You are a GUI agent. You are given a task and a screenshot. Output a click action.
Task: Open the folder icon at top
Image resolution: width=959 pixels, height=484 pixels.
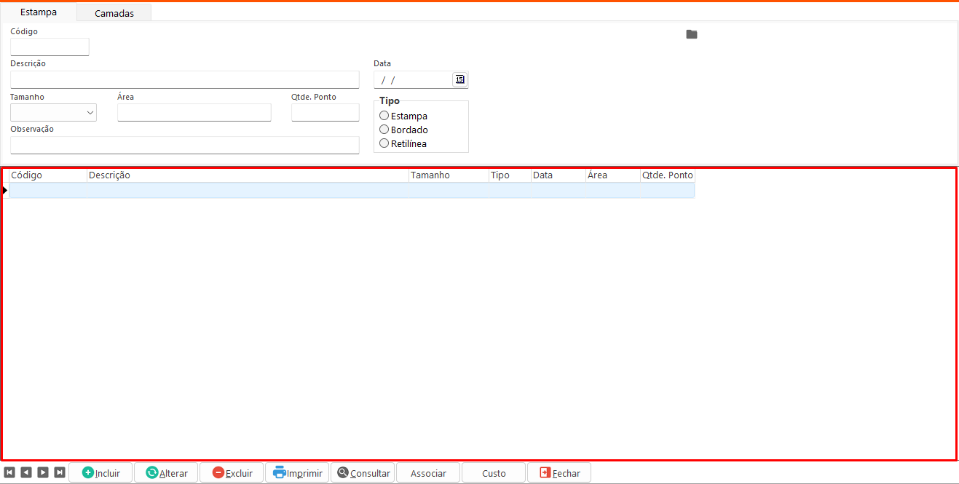[692, 34]
